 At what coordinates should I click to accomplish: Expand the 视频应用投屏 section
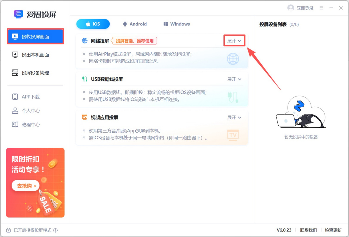(234, 117)
